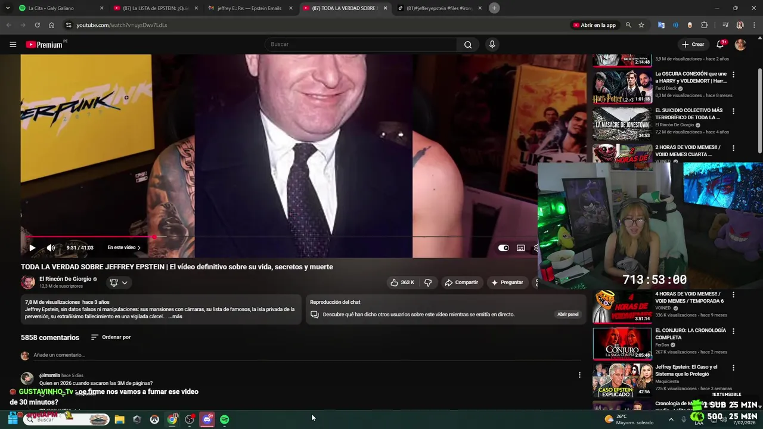Viewport: 763px width, 429px height.
Task: Switch to 'Epstein Emails' Gmail tab
Action: tap(249, 8)
